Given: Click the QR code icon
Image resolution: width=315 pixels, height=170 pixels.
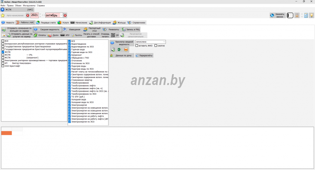Looking at the screenshot, I should point(113,35).
